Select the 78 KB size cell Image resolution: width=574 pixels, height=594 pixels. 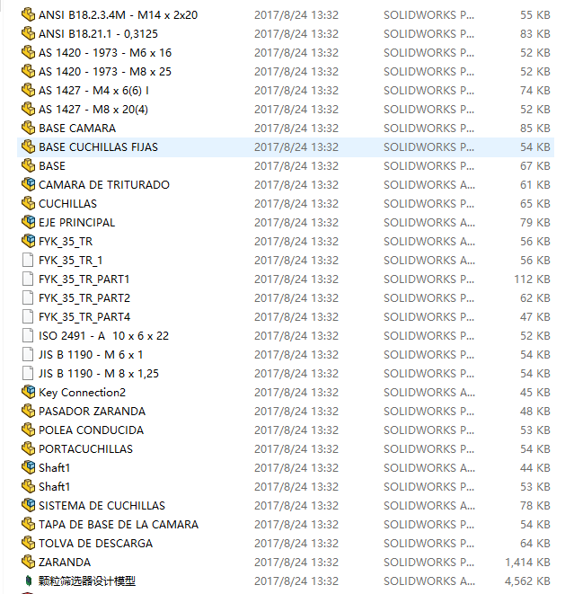click(535, 505)
